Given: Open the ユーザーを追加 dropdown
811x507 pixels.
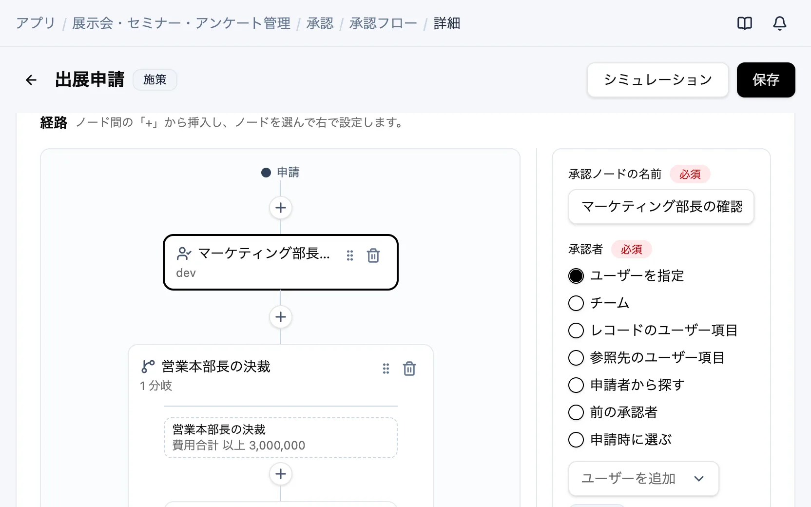Looking at the screenshot, I should [x=643, y=479].
